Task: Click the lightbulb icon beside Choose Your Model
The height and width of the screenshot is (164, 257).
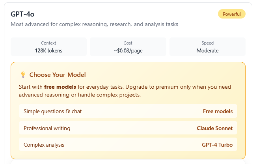Action: point(23,75)
